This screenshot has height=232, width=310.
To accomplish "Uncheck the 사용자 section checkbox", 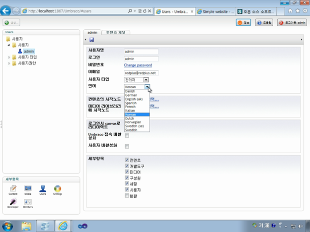I will tap(127, 189).
